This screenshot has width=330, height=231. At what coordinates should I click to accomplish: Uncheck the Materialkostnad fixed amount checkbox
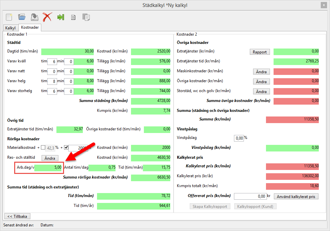coord(66,148)
